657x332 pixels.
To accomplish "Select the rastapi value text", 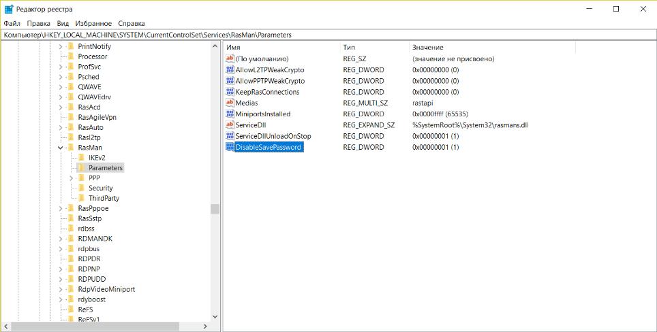I will [x=423, y=103].
